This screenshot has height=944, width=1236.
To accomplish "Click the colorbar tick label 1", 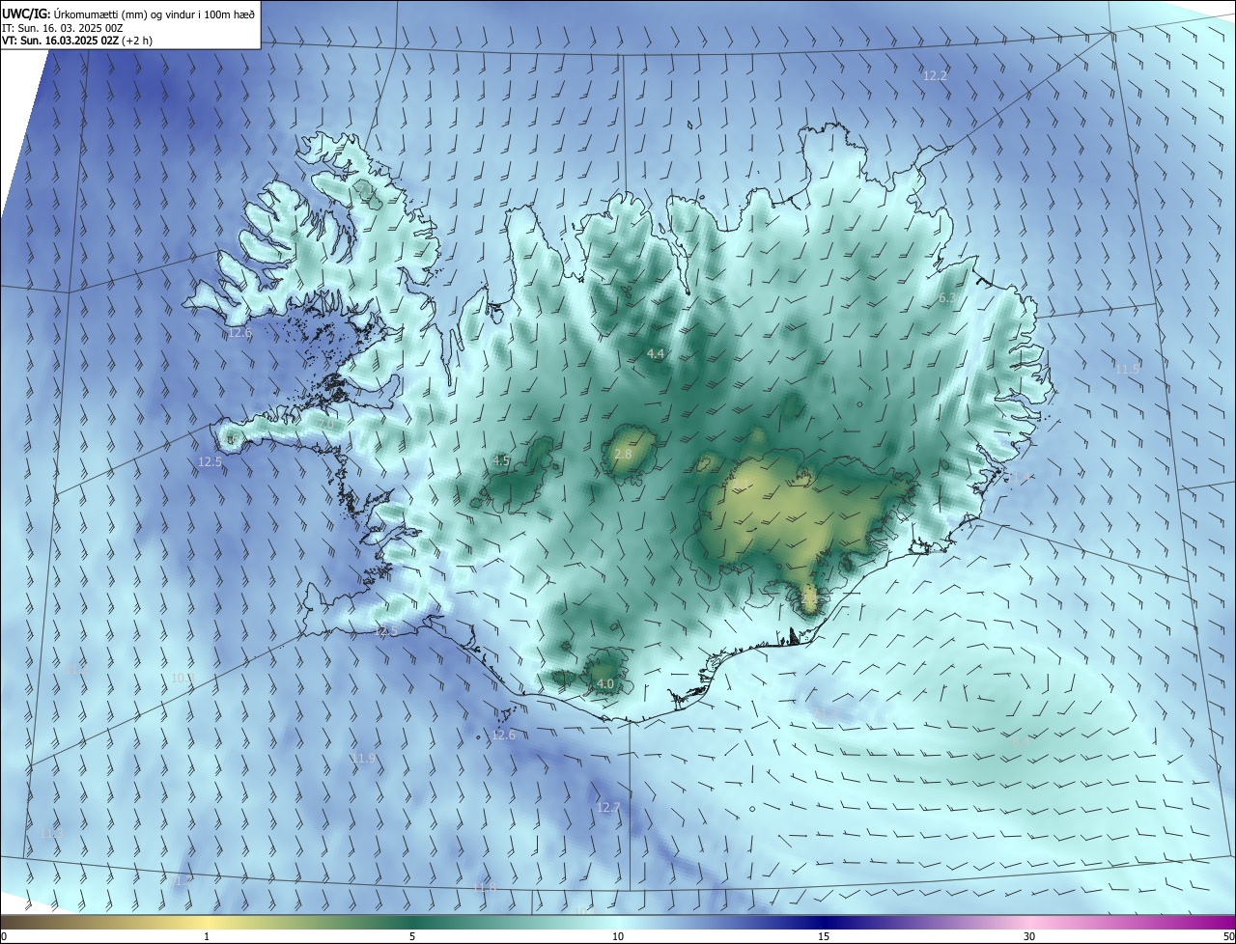I will tap(207, 936).
